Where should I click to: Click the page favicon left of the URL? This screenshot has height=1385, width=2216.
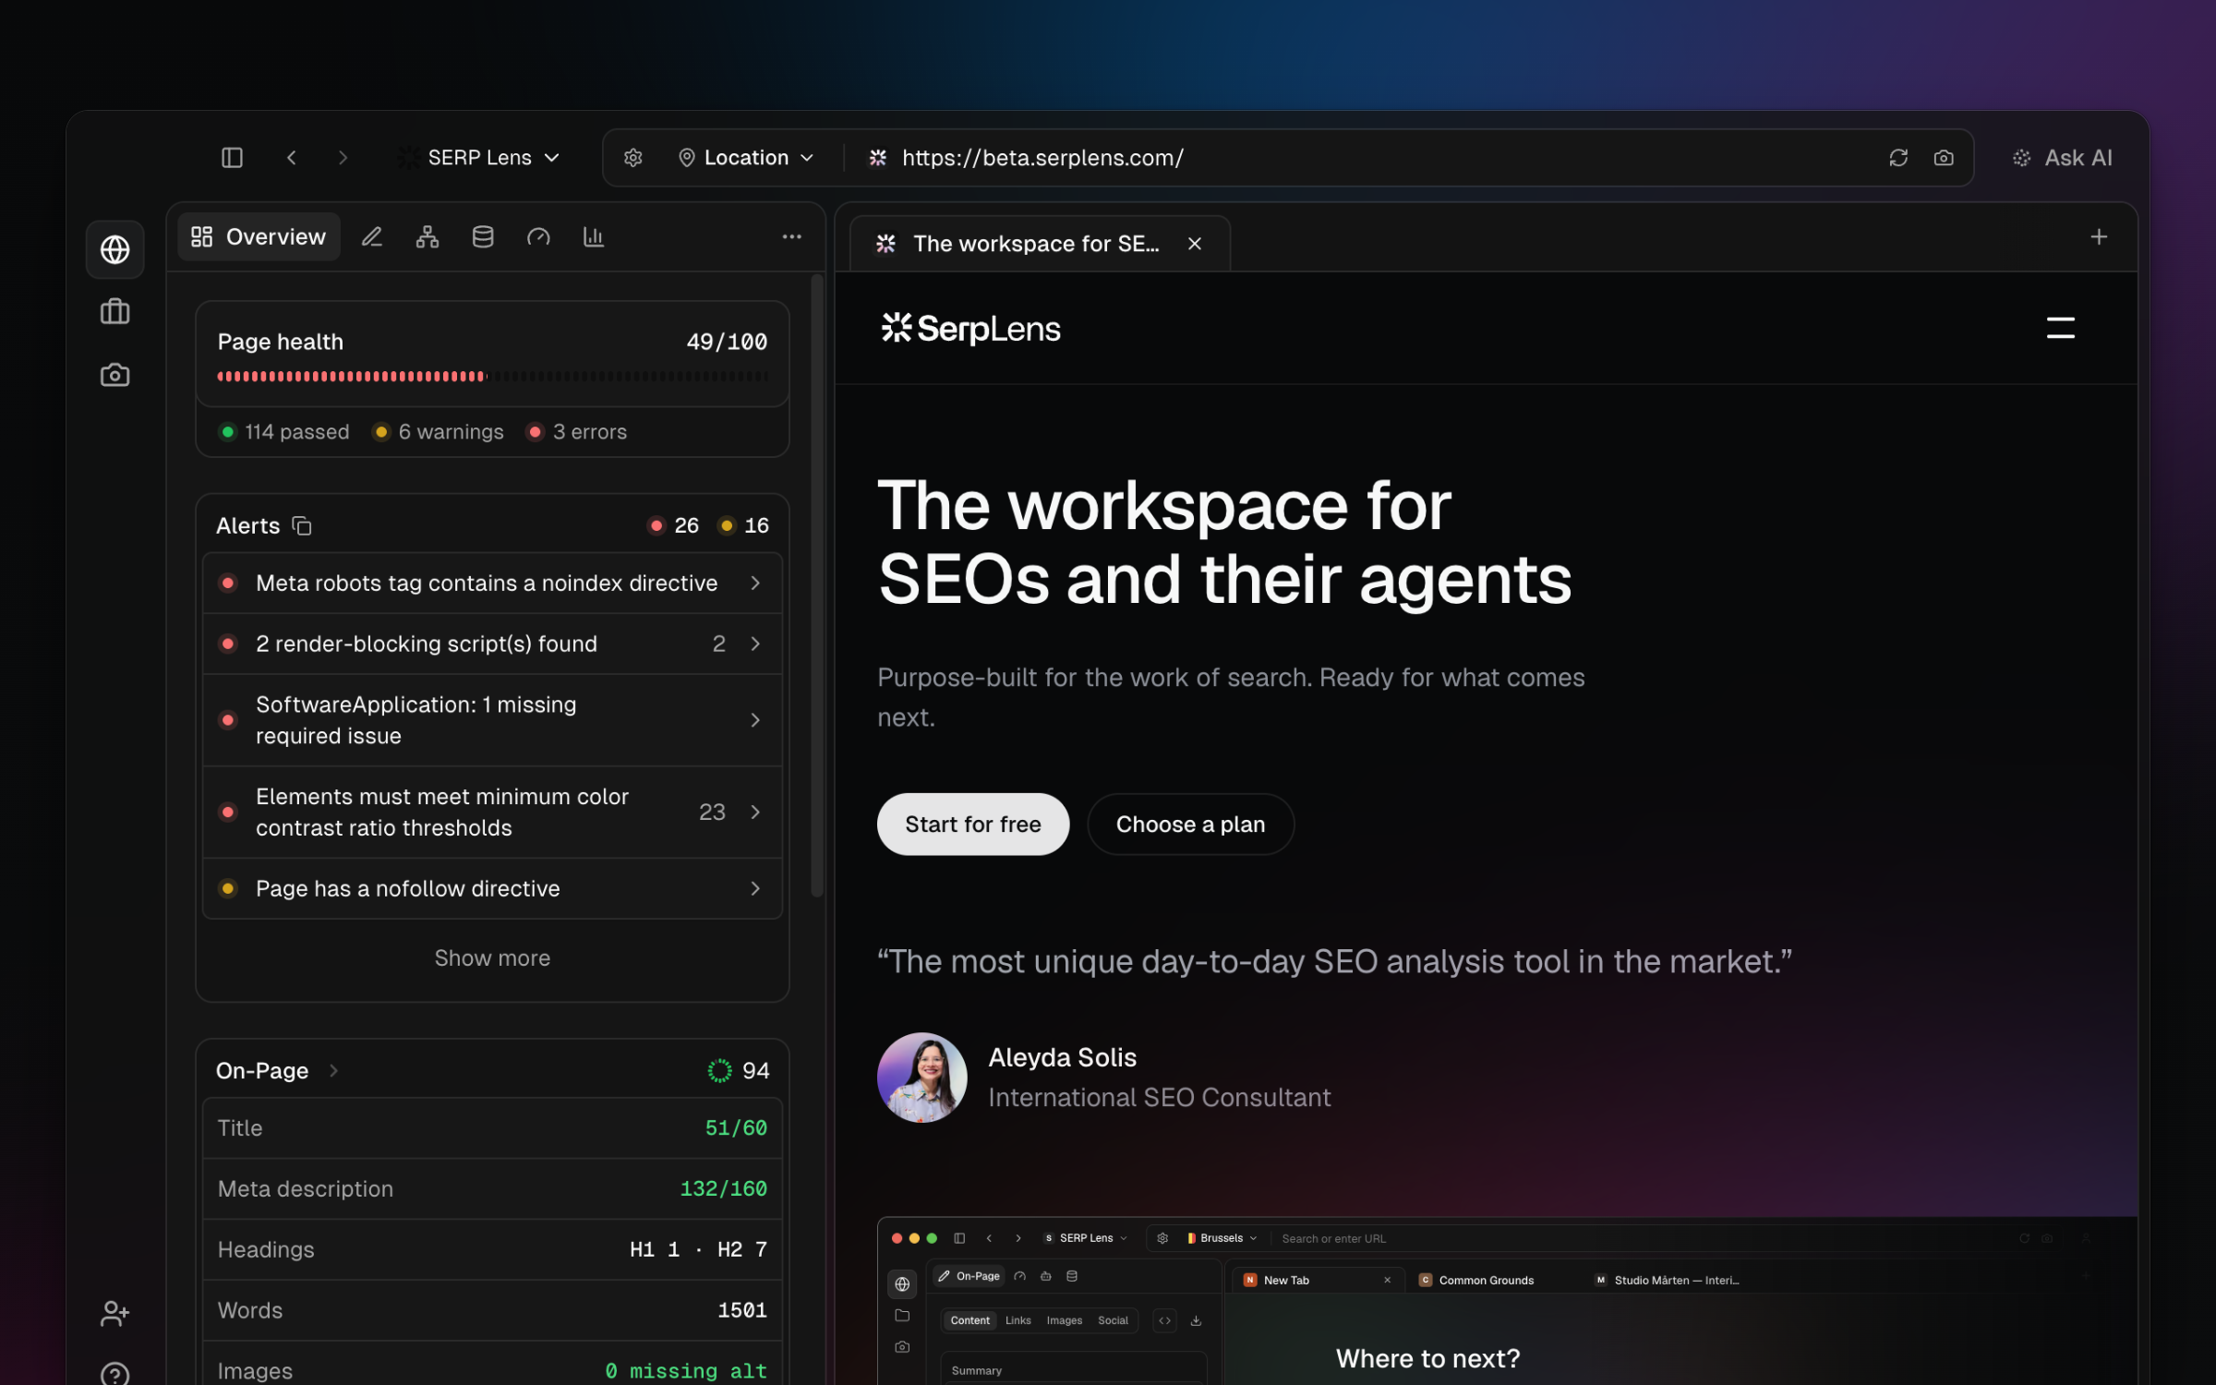coord(878,158)
